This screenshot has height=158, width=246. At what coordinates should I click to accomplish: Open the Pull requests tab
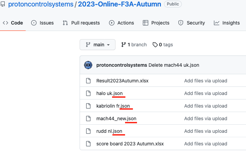pyautogui.click(x=81, y=23)
